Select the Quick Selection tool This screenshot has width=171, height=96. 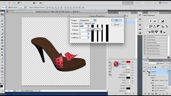(2, 24)
